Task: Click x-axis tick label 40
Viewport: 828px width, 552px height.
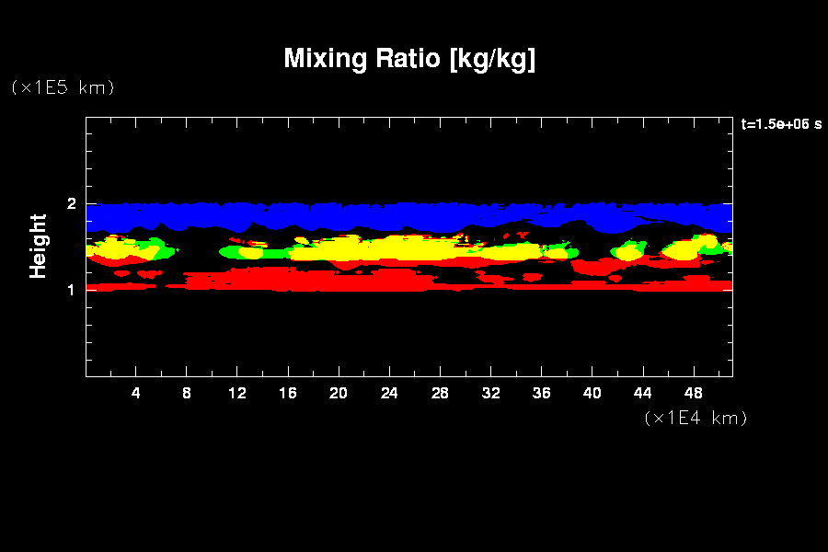Action: [x=592, y=393]
